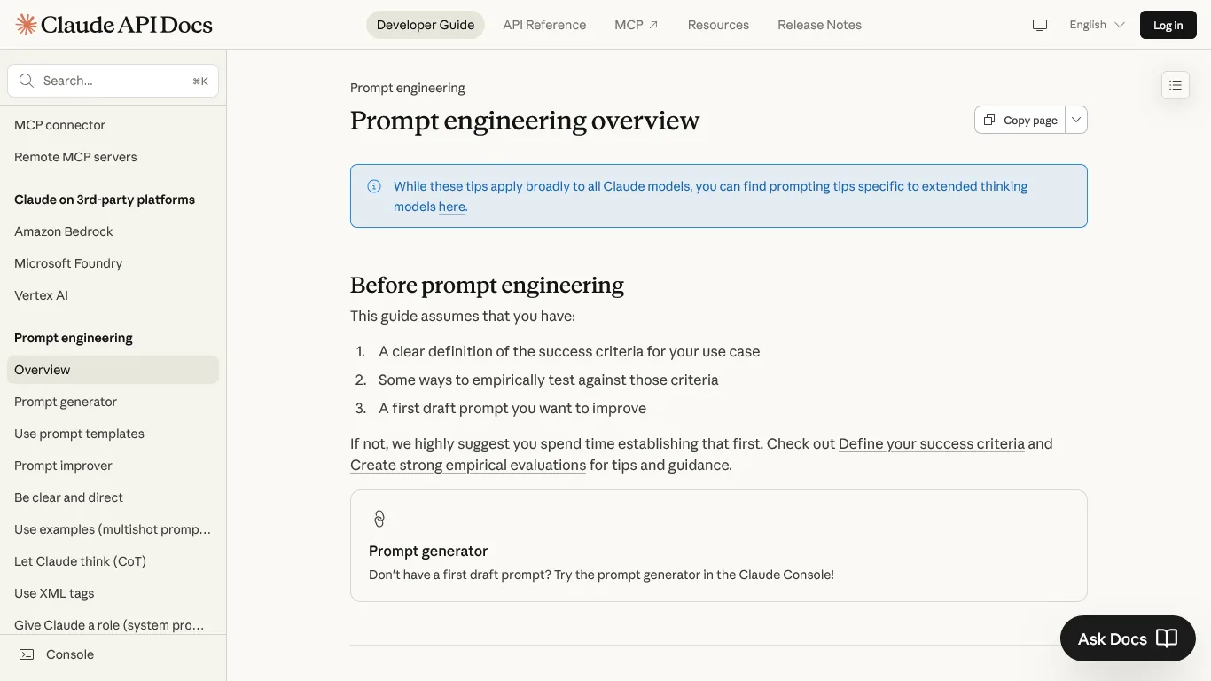Select Microsoft Foundry sidebar item
Viewport: 1211px width, 681px height.
113,263
